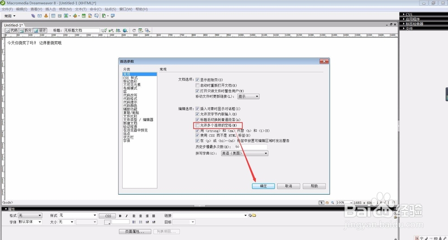The width and height of the screenshot is (448, 240).
Task: Click the Align Center icon in properties
Action: tap(141, 216)
